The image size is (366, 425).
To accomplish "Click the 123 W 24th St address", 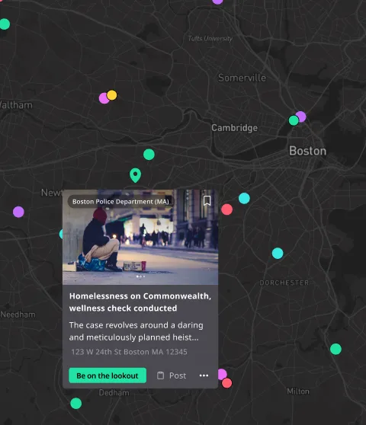I will click(129, 352).
